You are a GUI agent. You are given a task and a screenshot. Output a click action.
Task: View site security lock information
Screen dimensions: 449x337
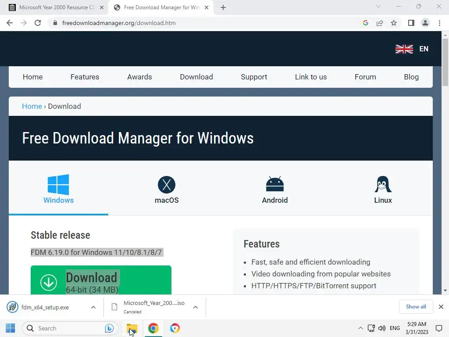click(x=55, y=23)
